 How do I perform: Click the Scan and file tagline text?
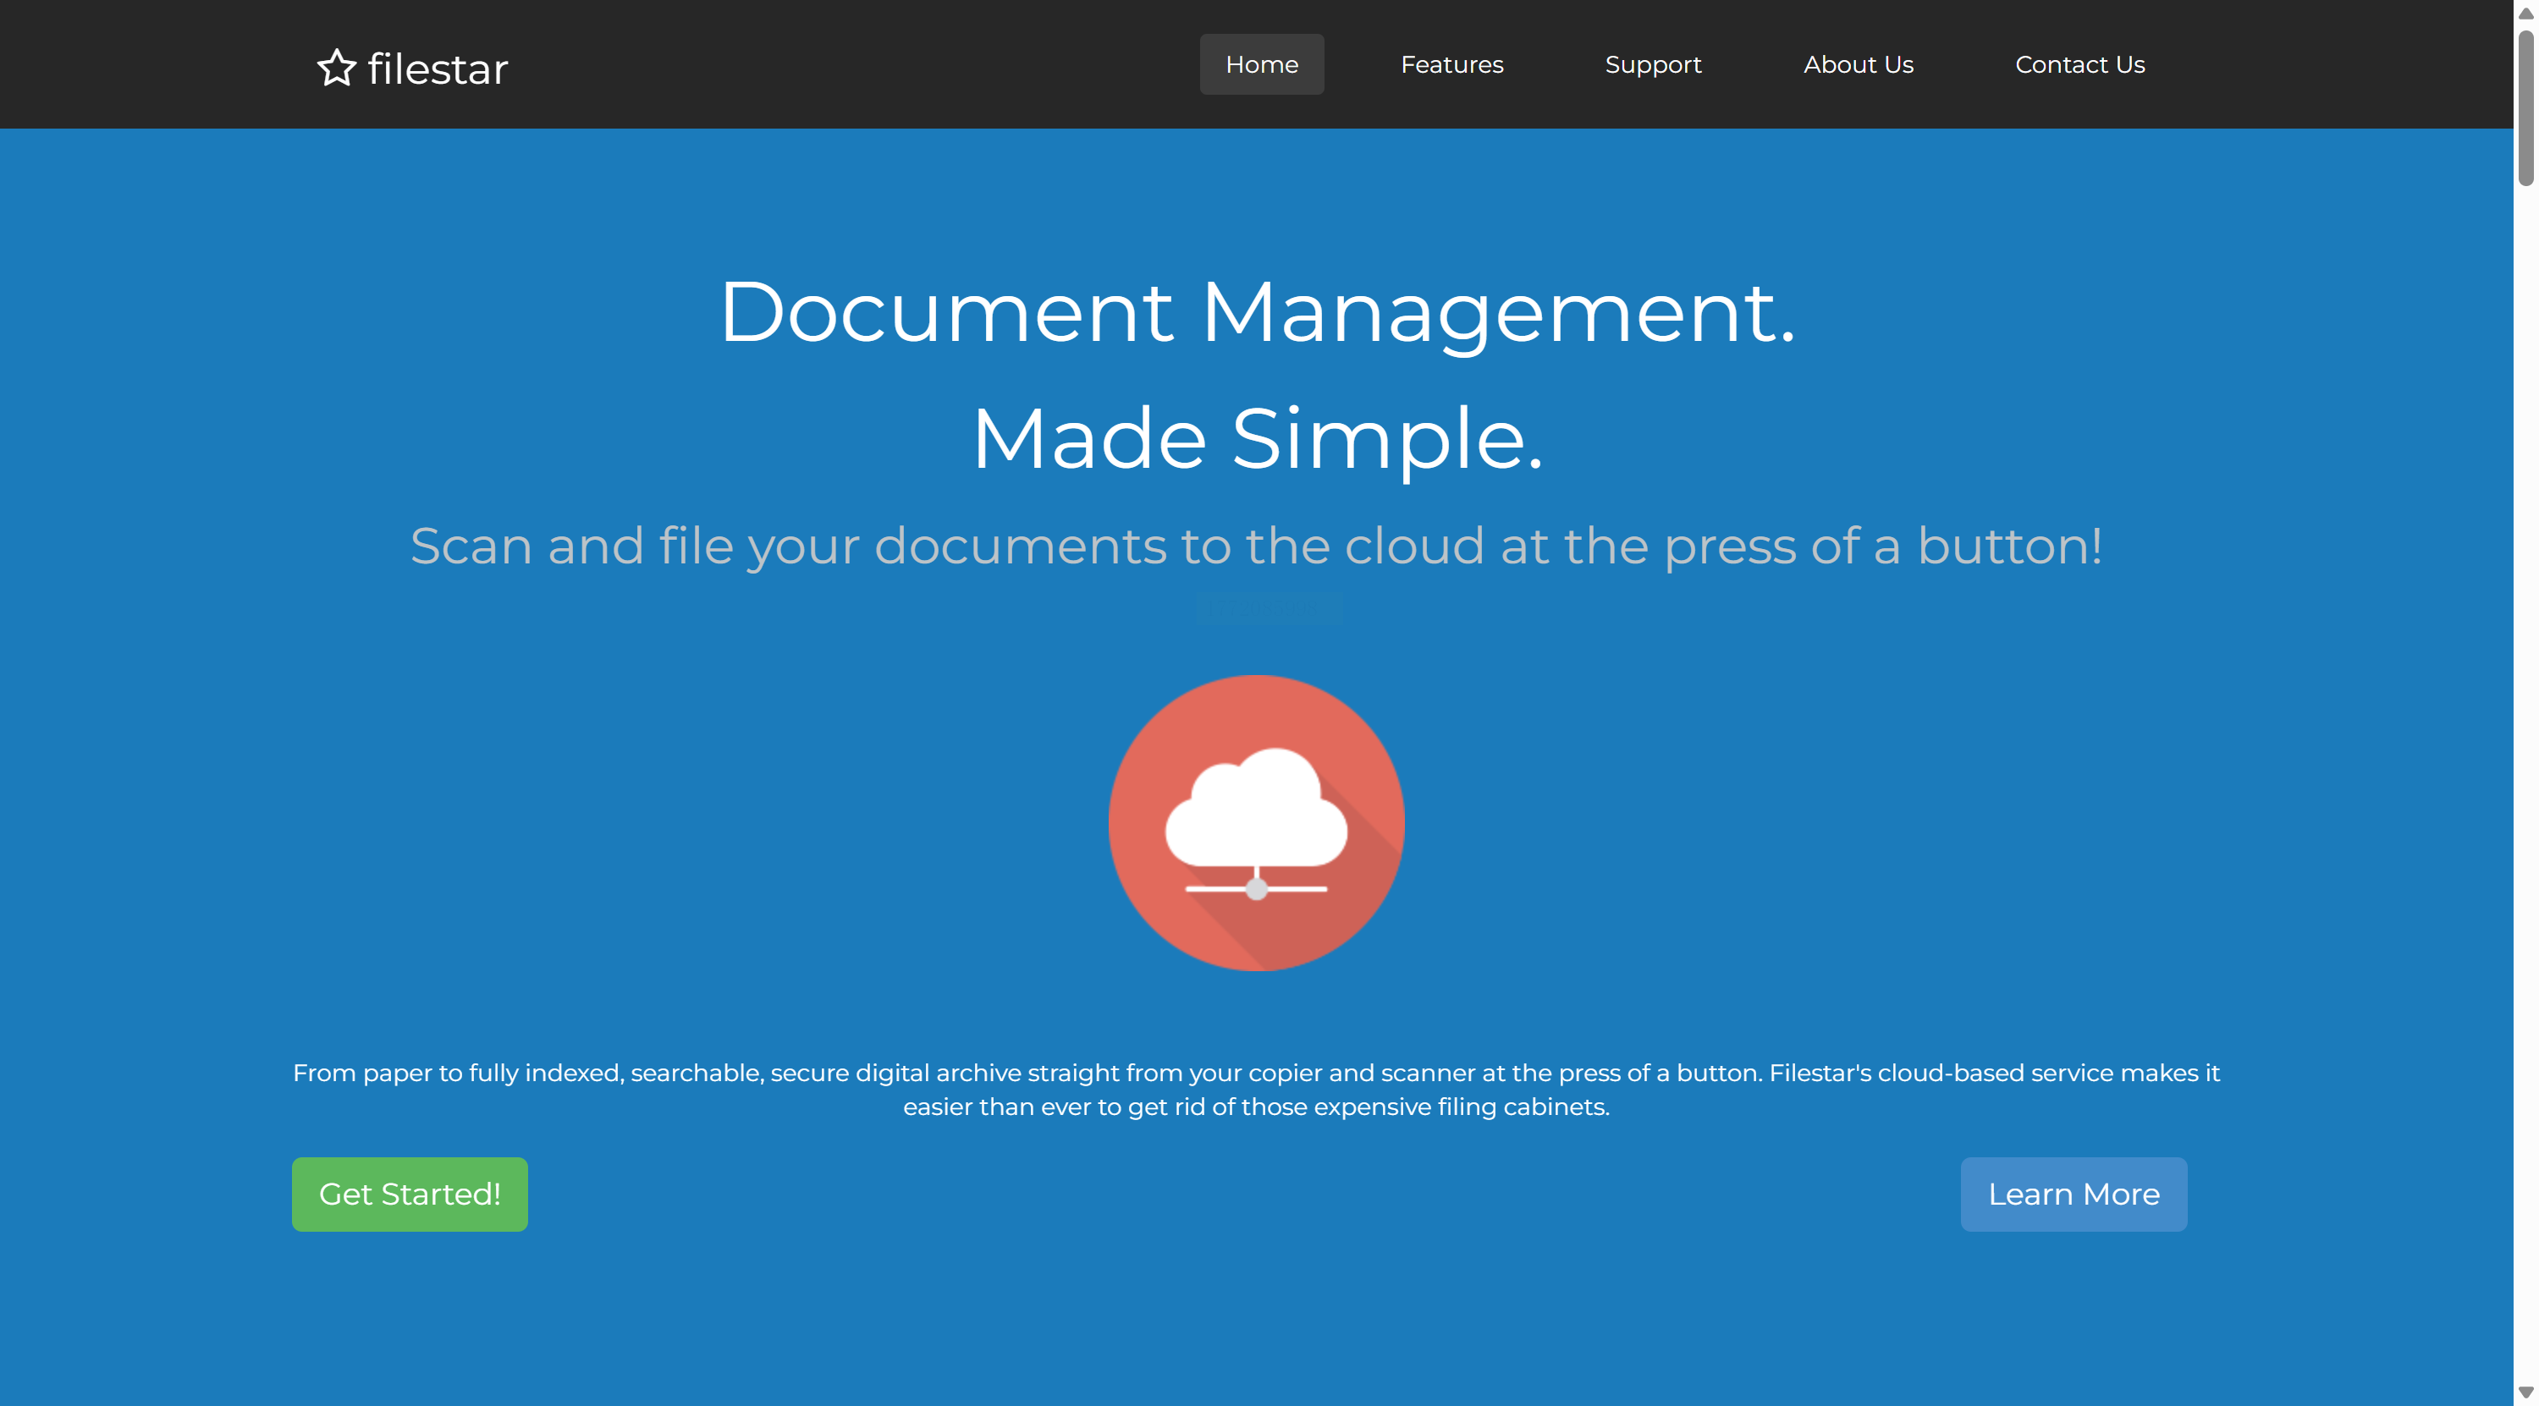pyautogui.click(x=1257, y=546)
